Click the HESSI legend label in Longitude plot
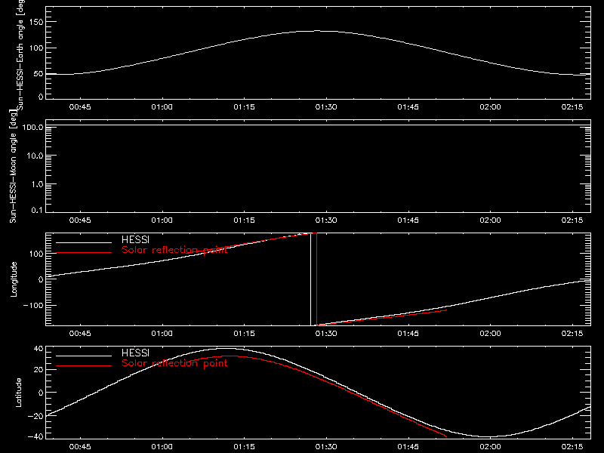Screen dimensions: 604x453 tap(135, 239)
